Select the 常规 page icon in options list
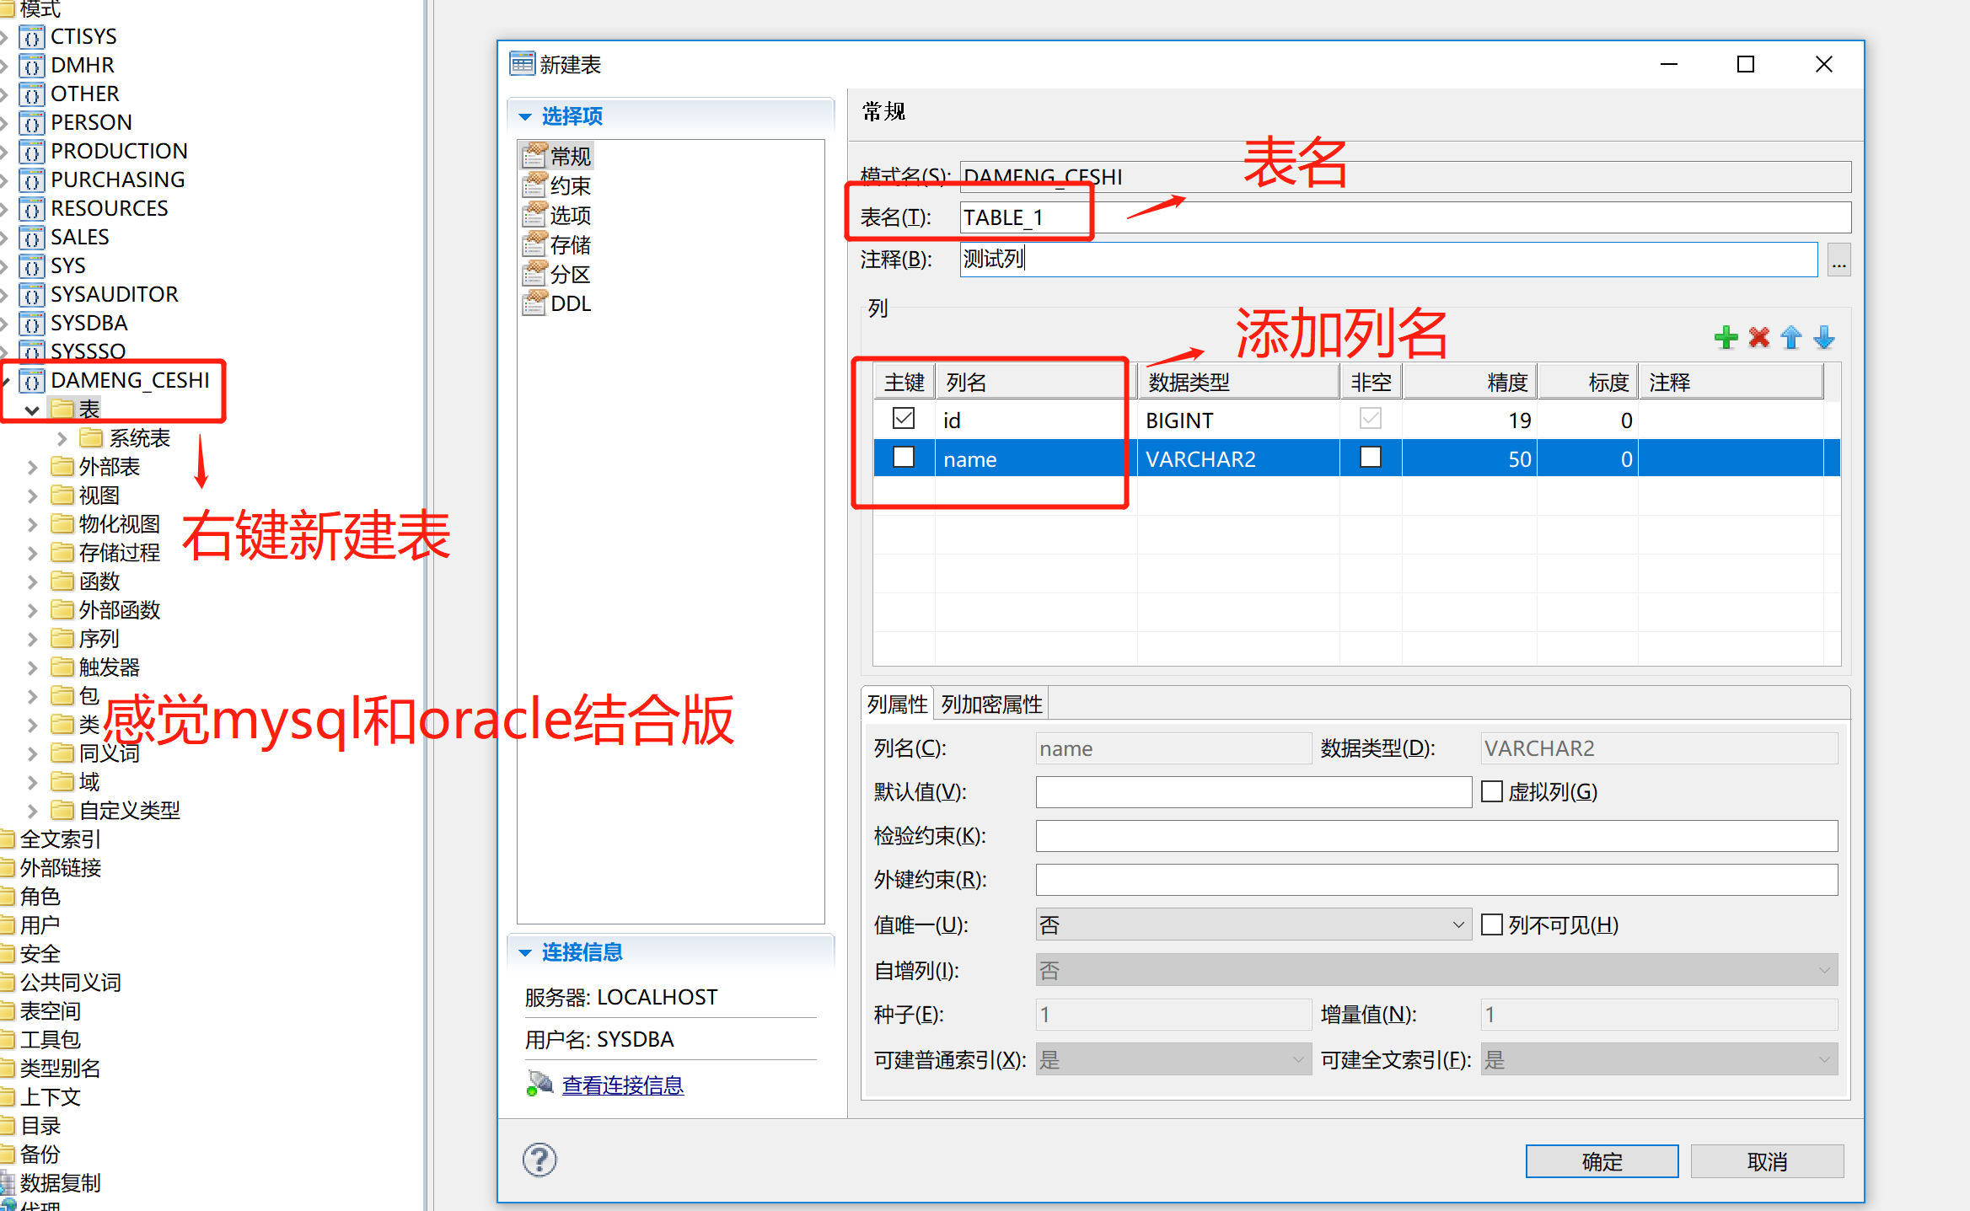 click(534, 156)
